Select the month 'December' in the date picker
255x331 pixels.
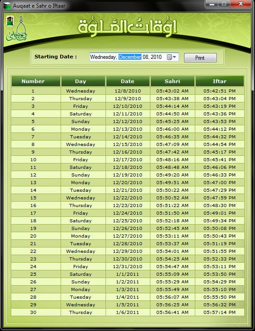pos(130,57)
